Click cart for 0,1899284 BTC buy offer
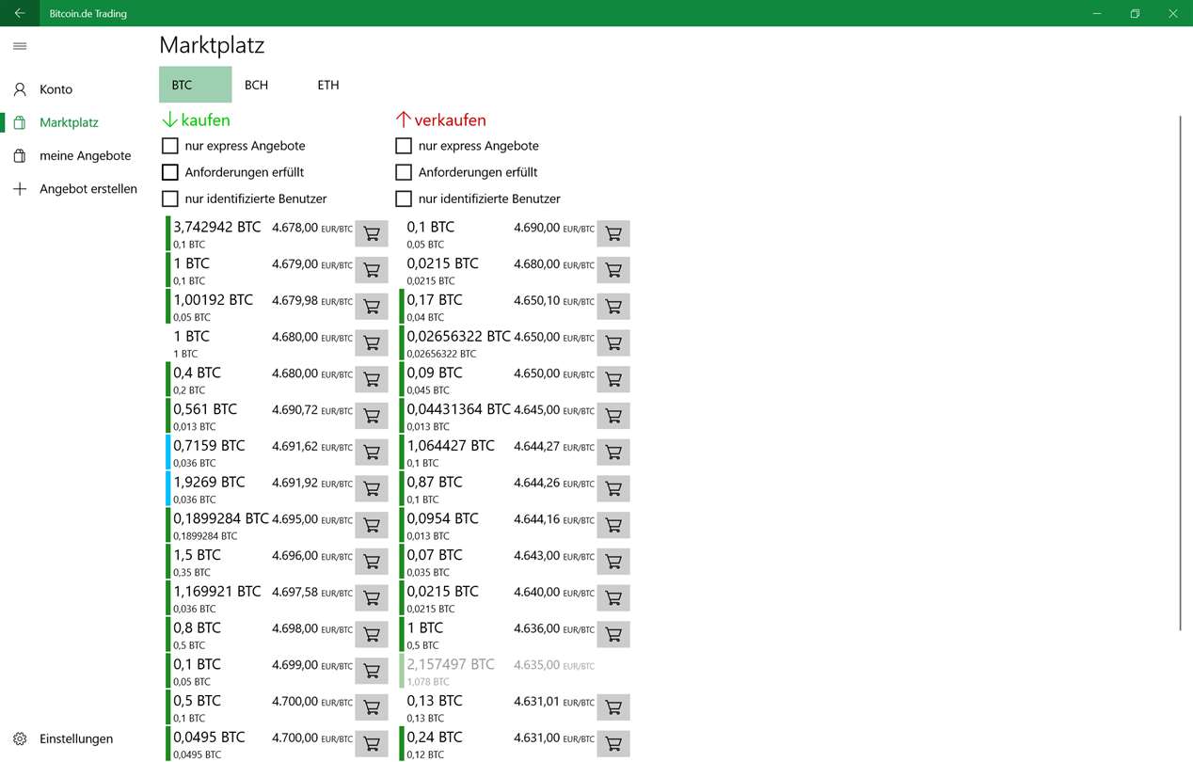 372,525
